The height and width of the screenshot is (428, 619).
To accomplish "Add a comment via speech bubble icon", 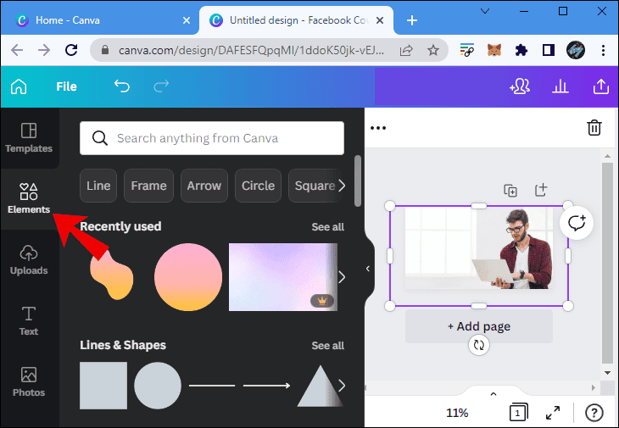I will [577, 223].
